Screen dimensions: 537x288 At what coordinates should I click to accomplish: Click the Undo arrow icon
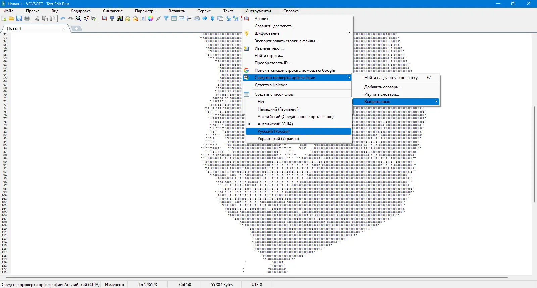coord(63,18)
